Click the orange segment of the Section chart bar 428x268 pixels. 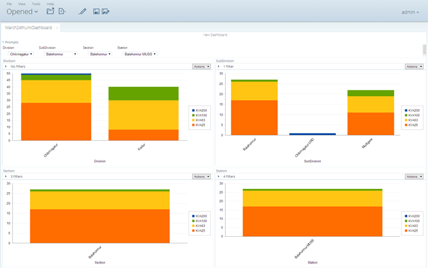coord(100,226)
